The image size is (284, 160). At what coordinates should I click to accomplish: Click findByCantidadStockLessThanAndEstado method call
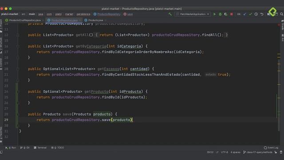pos(141,75)
